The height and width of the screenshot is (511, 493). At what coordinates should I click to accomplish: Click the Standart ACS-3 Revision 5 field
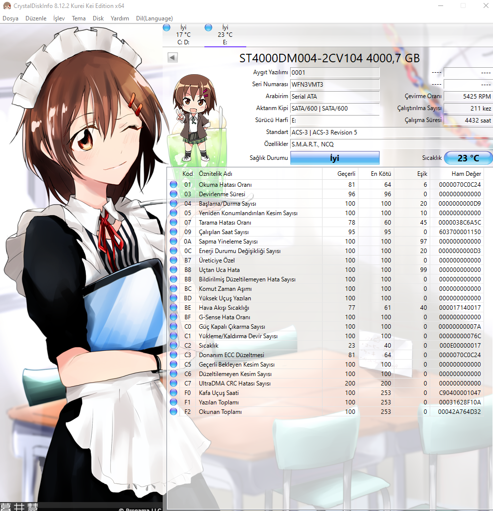click(391, 132)
